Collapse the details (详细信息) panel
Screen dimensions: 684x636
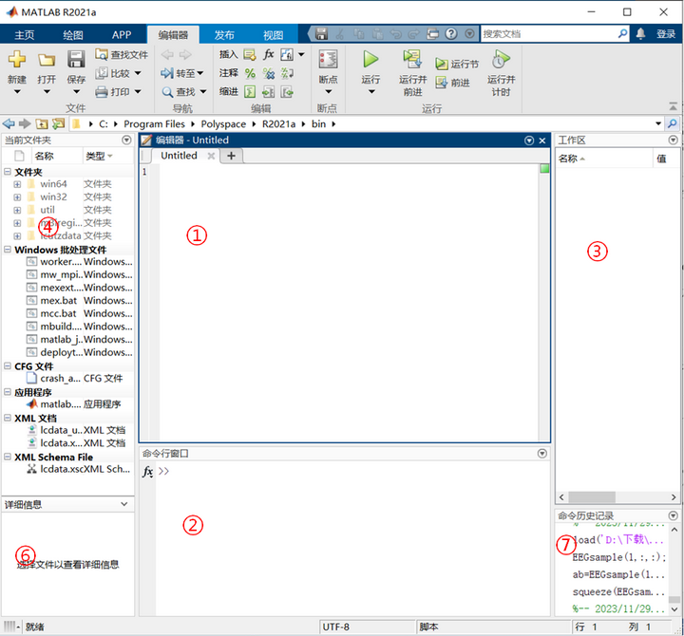pyautogui.click(x=123, y=504)
